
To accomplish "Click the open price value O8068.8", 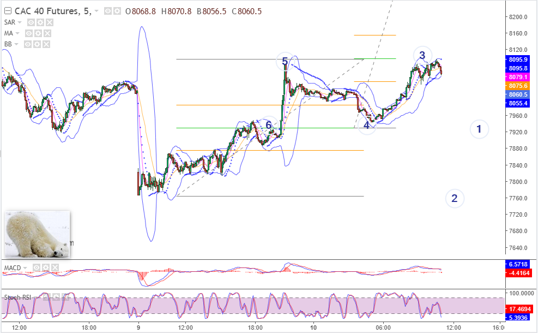I will 140,11.
